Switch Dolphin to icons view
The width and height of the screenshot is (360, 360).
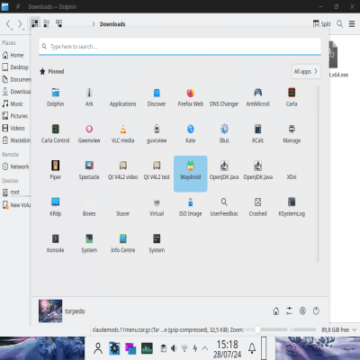[x=35, y=23]
